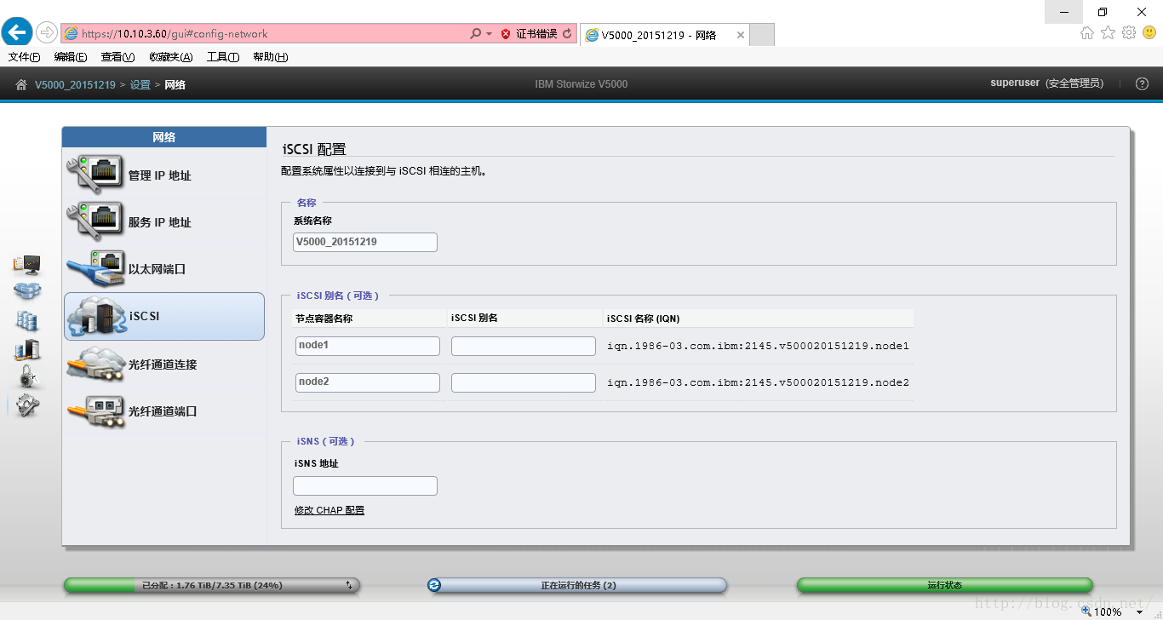This screenshot has width=1163, height=620.
Task: Click the node1 container name field
Action: [368, 346]
